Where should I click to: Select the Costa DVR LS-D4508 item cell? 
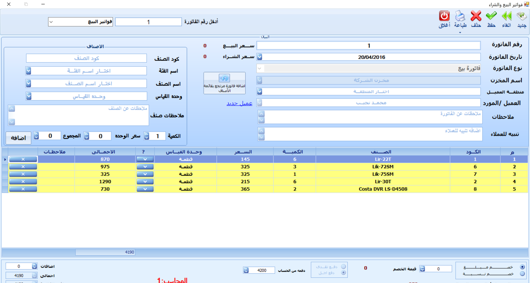383,189
